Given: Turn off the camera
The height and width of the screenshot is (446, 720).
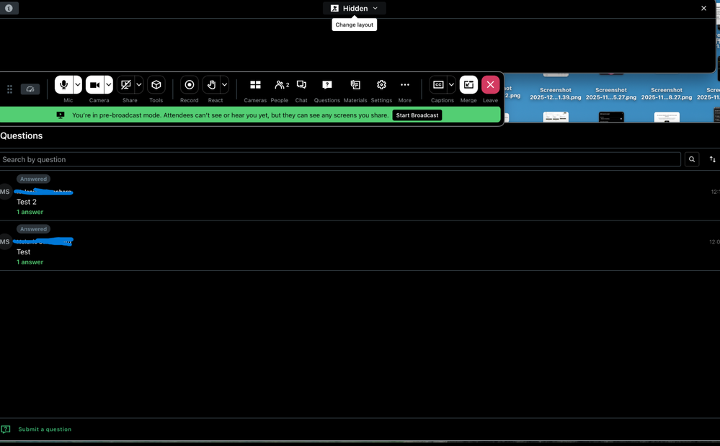Looking at the screenshot, I should coord(94,85).
